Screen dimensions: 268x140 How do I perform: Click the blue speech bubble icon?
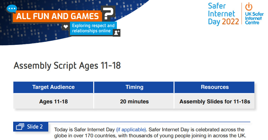(12, 9)
